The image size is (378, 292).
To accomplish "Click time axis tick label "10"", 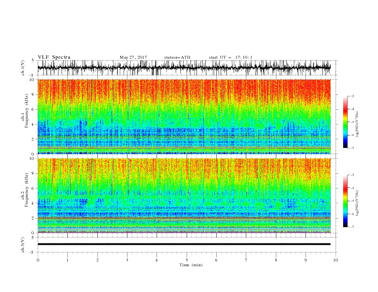I will [336, 260].
